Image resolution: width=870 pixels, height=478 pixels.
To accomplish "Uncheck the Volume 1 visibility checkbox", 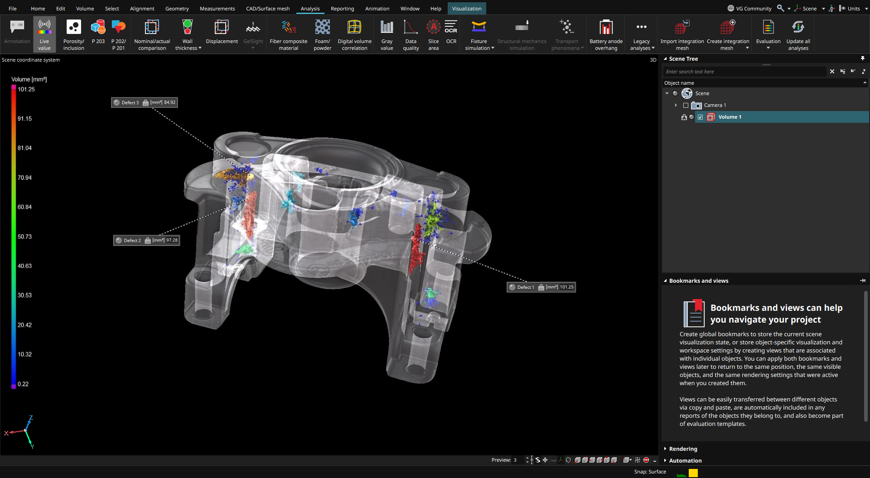I will [x=701, y=117].
